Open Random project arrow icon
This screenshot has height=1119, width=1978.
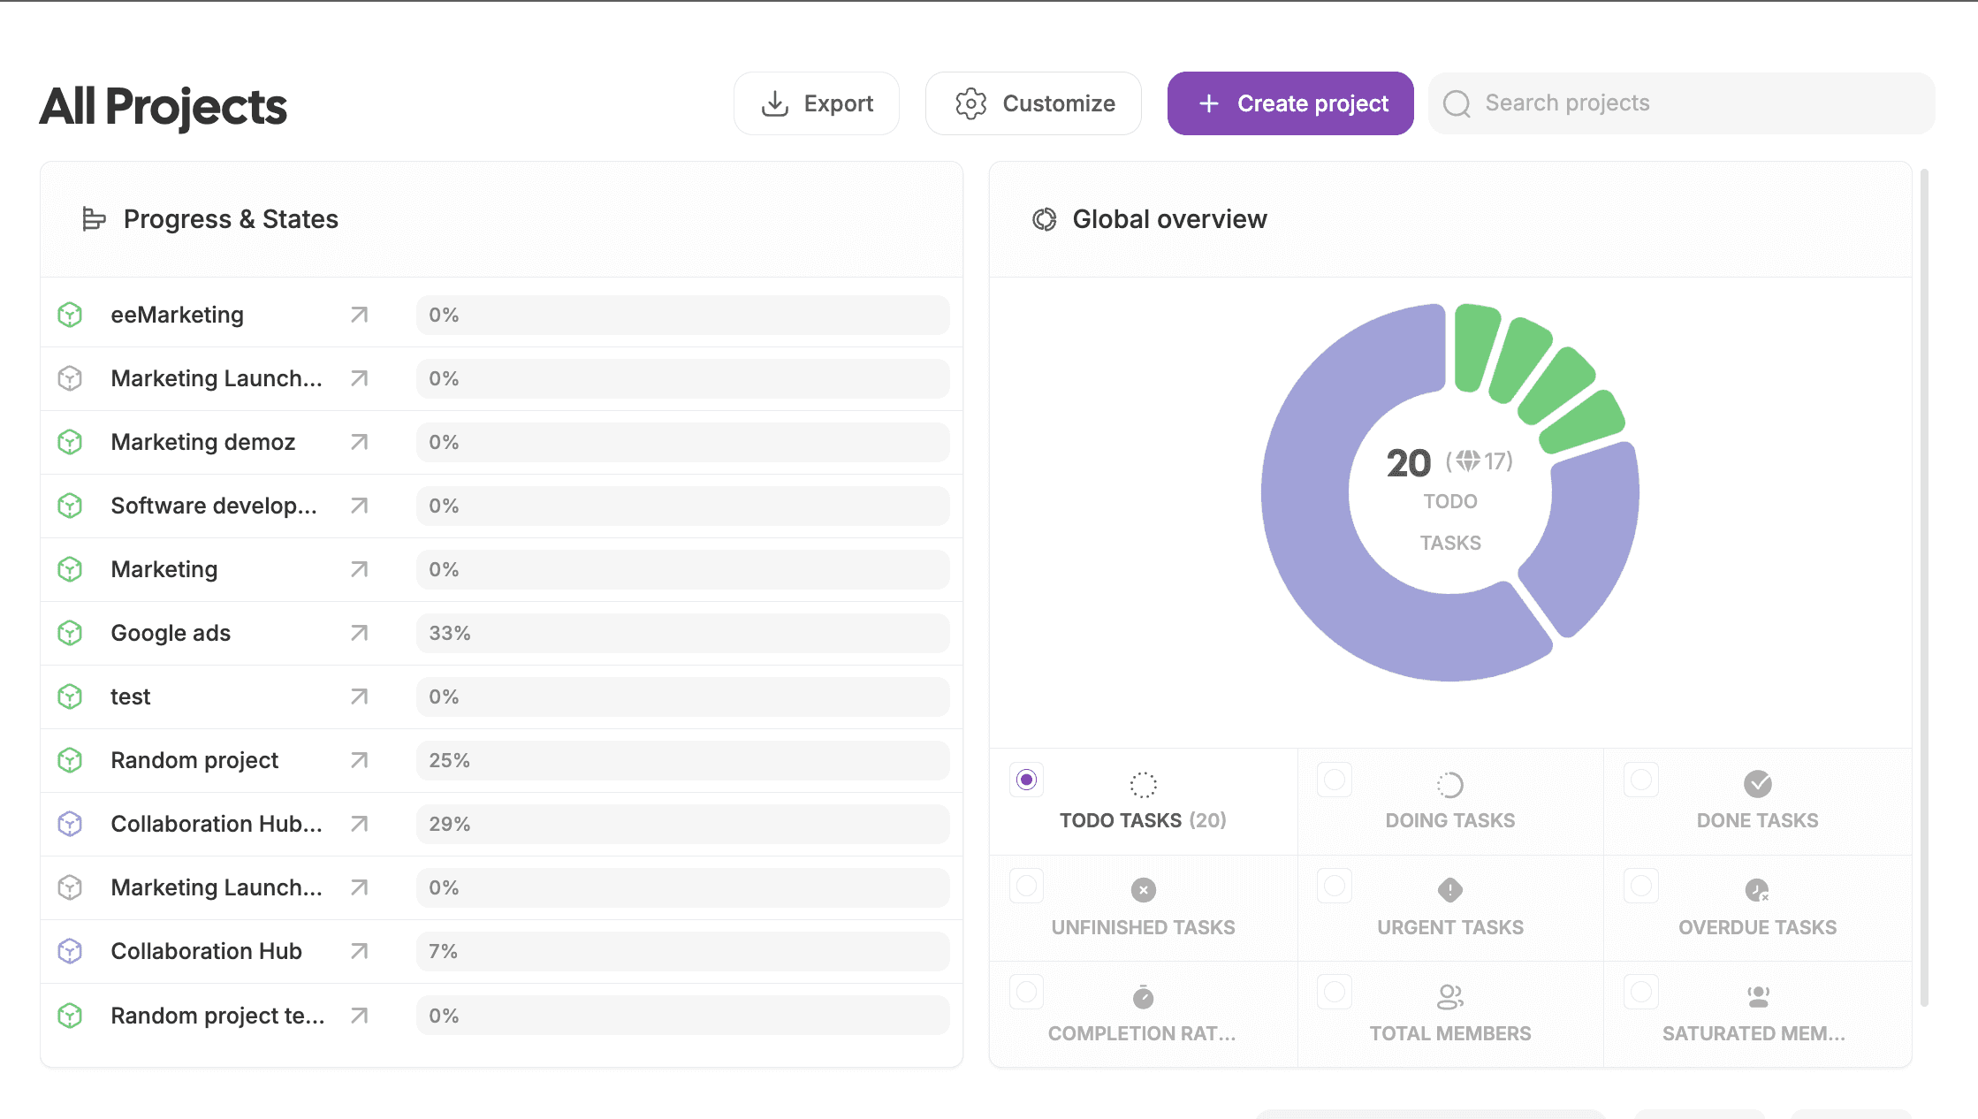(x=359, y=760)
